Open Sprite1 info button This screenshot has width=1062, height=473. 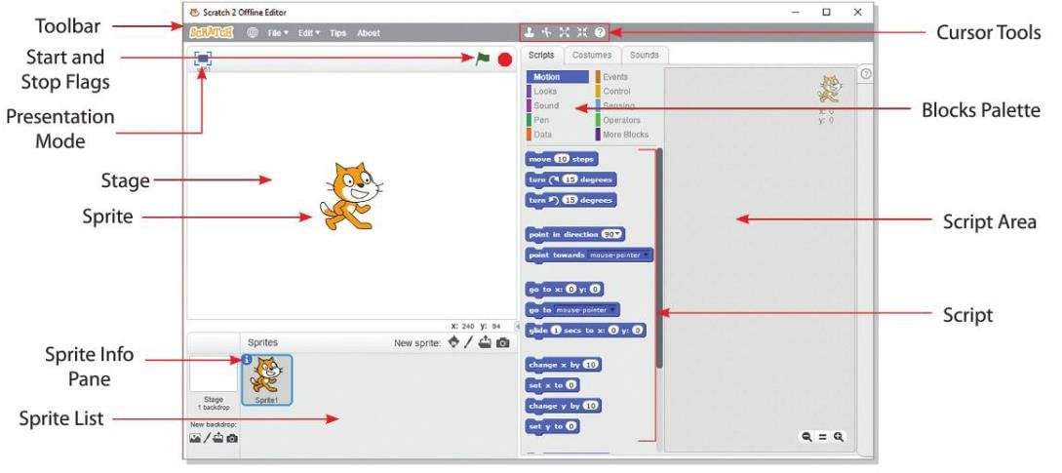pyautogui.click(x=247, y=360)
